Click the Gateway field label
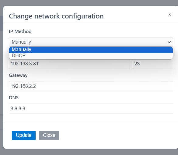Viewport: 178px width, 155px height. click(x=18, y=75)
